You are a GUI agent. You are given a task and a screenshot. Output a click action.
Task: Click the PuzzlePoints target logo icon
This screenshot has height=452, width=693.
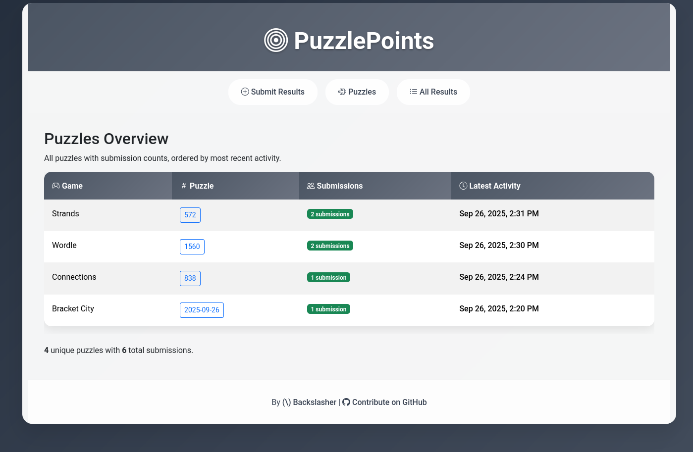point(276,40)
